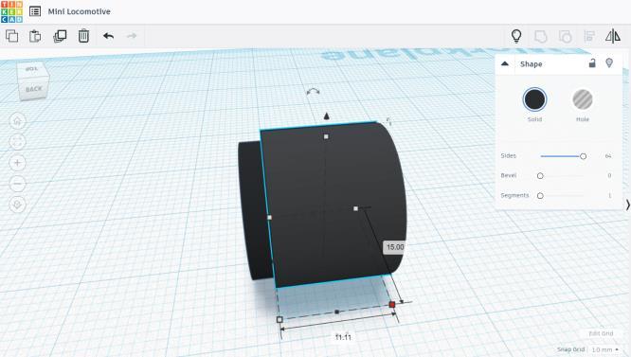Open the Align tool
The width and height of the screenshot is (631, 357).
(x=589, y=37)
